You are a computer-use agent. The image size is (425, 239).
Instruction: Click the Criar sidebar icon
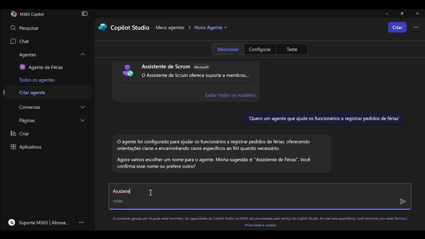[13, 133]
